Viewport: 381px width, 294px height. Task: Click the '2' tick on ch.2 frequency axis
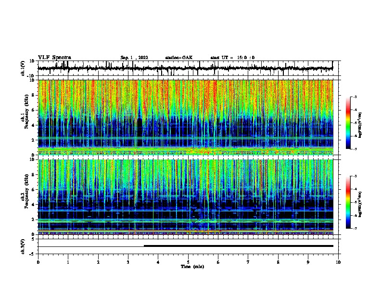pos(33,220)
